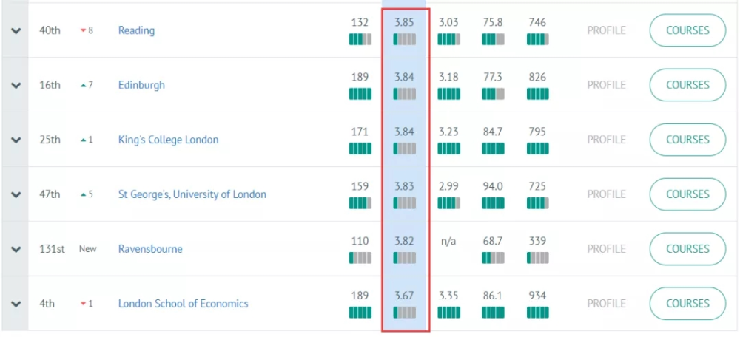Image resolution: width=740 pixels, height=337 pixels.
Task: Click the bar indicator under Reading's 132 score
Action: point(360,40)
